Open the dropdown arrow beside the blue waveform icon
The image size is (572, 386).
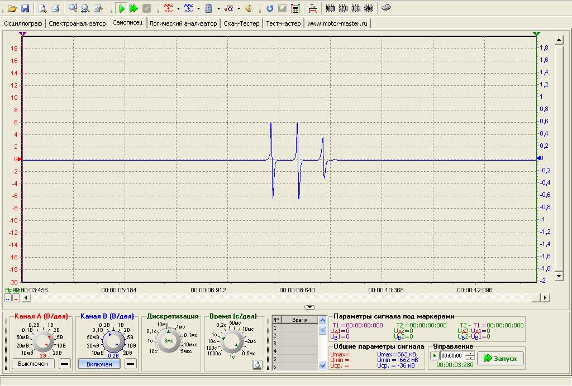198,8
